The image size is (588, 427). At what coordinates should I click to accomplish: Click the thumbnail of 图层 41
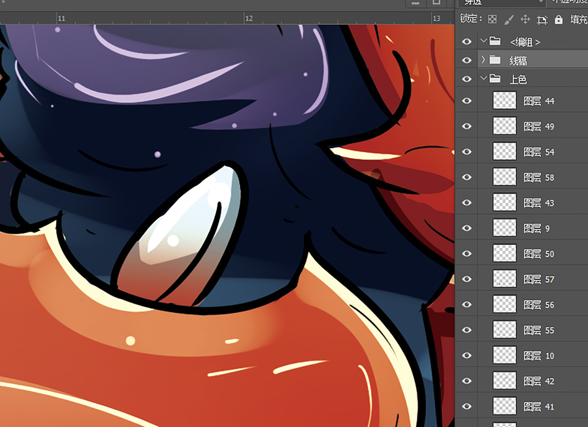click(504, 406)
